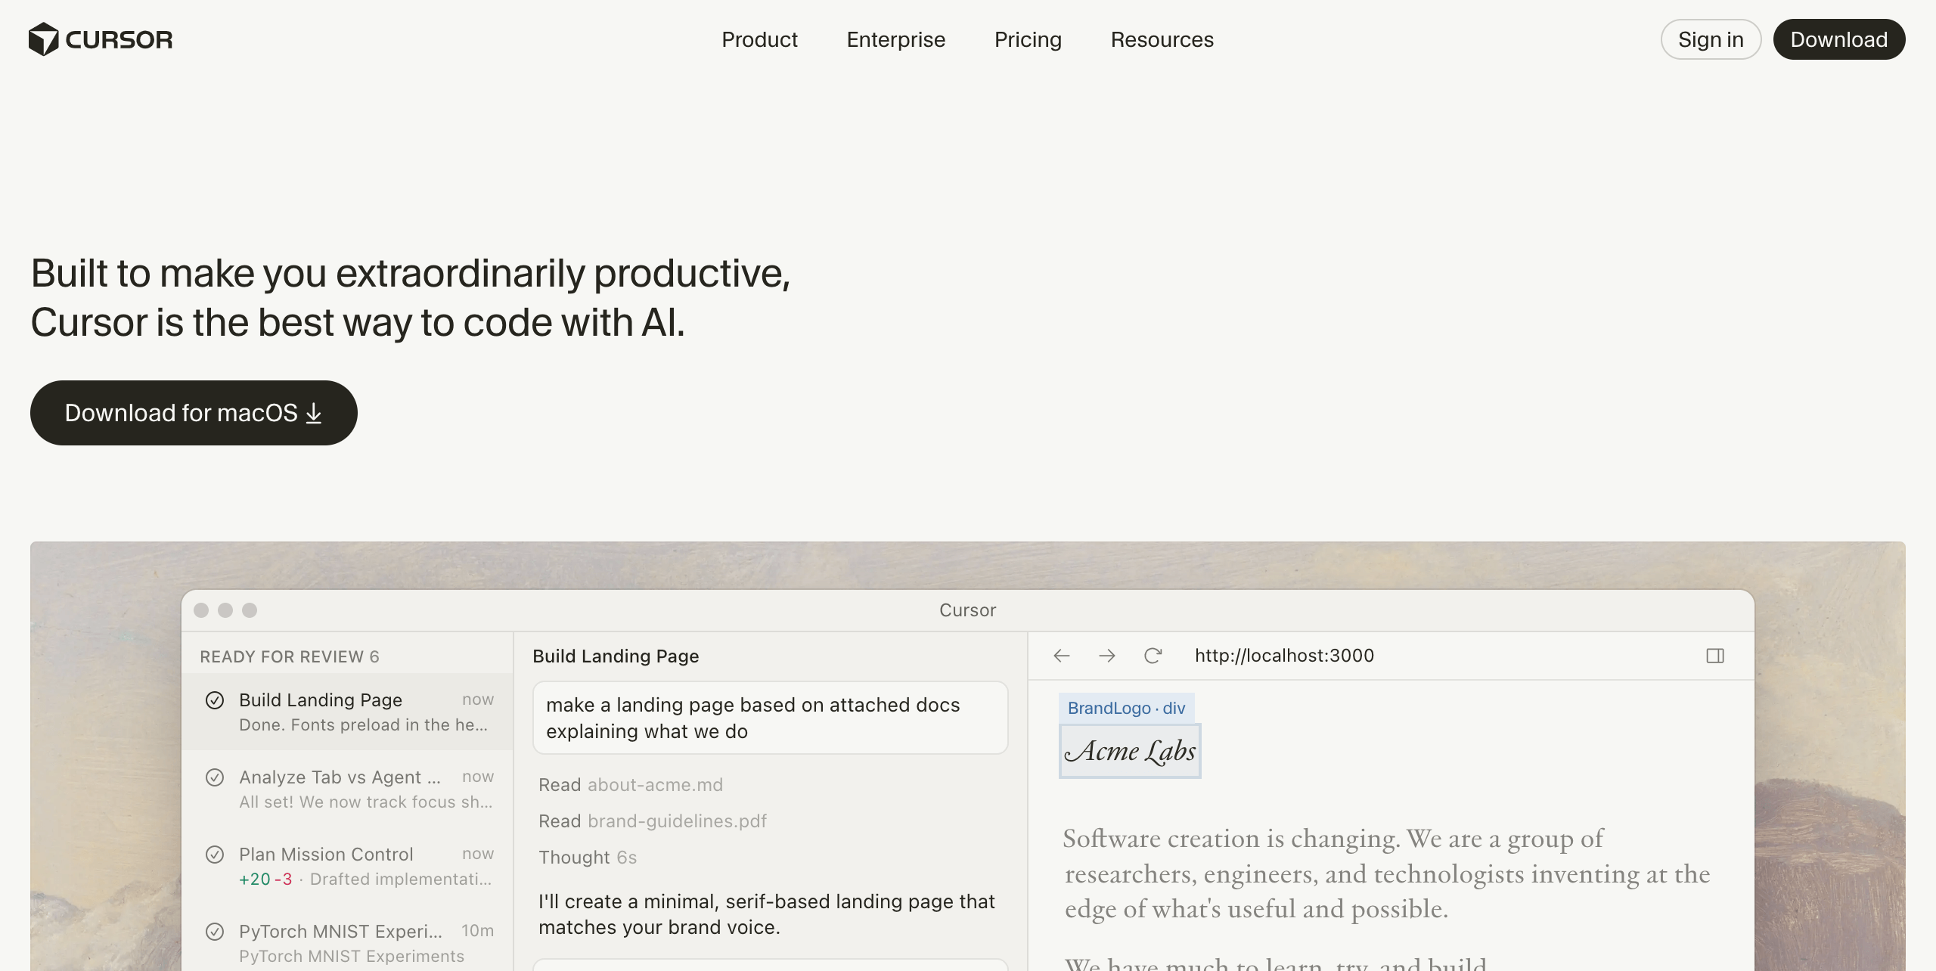The width and height of the screenshot is (1936, 971).
Task: Click check-circle icon for PyTorch MNIST task
Action: (x=215, y=932)
